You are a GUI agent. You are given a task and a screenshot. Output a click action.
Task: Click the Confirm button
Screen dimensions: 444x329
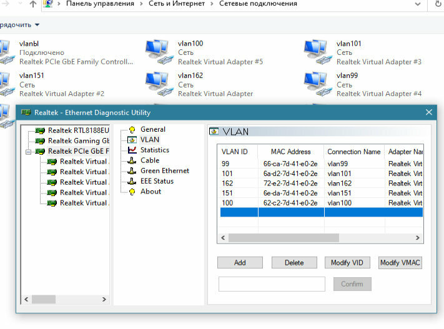pos(352,284)
